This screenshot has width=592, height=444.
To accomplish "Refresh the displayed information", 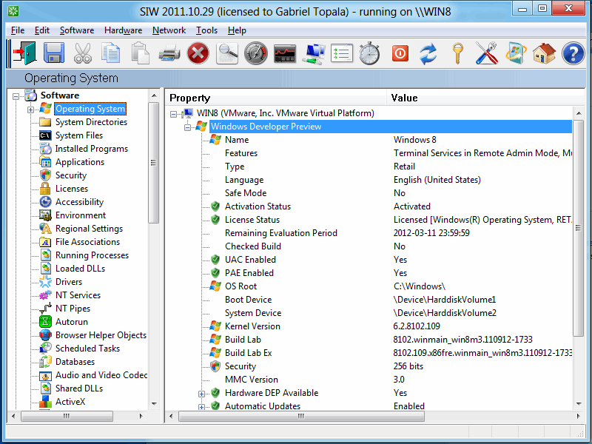I will pos(428,53).
